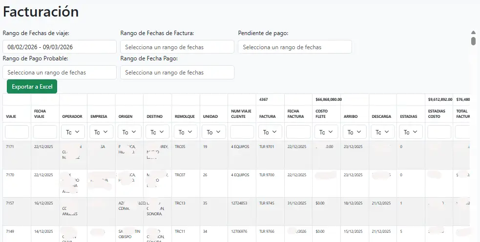Screen dimensions: 480x242
Task: Click the scroll up arrow of the scrollbar
Action: pos(473,32)
